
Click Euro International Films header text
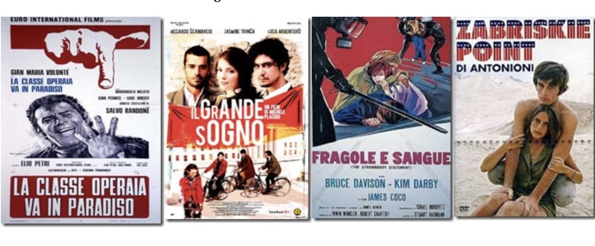pos(53,20)
